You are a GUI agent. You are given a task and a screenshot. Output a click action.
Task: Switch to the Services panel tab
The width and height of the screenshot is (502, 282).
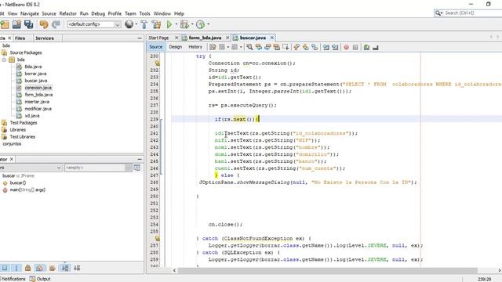pos(45,38)
